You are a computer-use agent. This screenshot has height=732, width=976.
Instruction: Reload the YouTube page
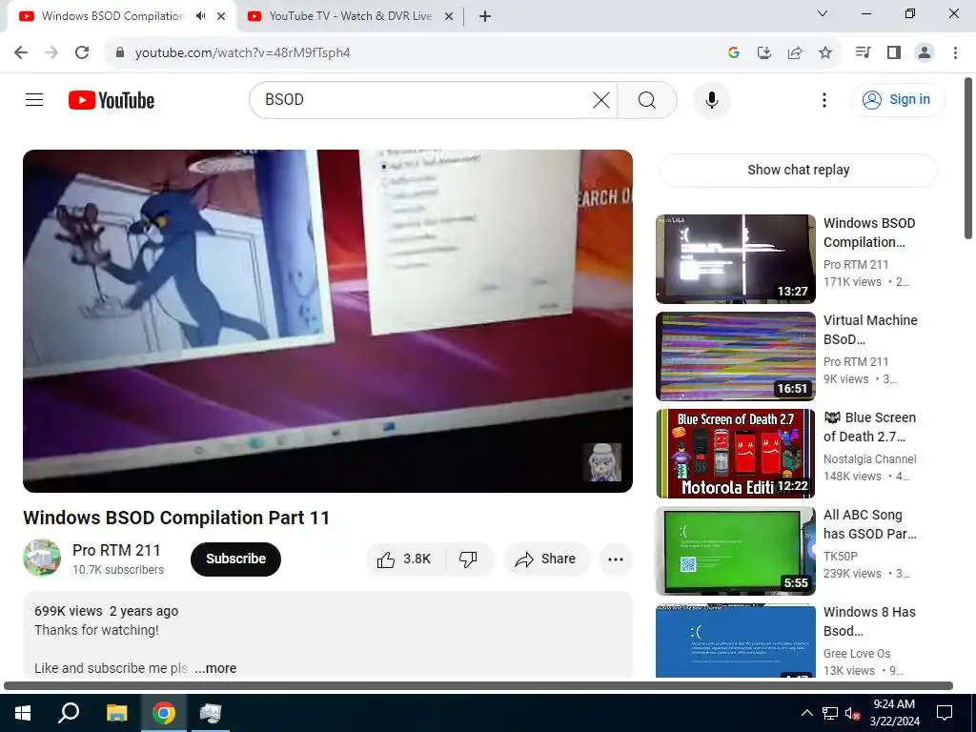coord(82,52)
